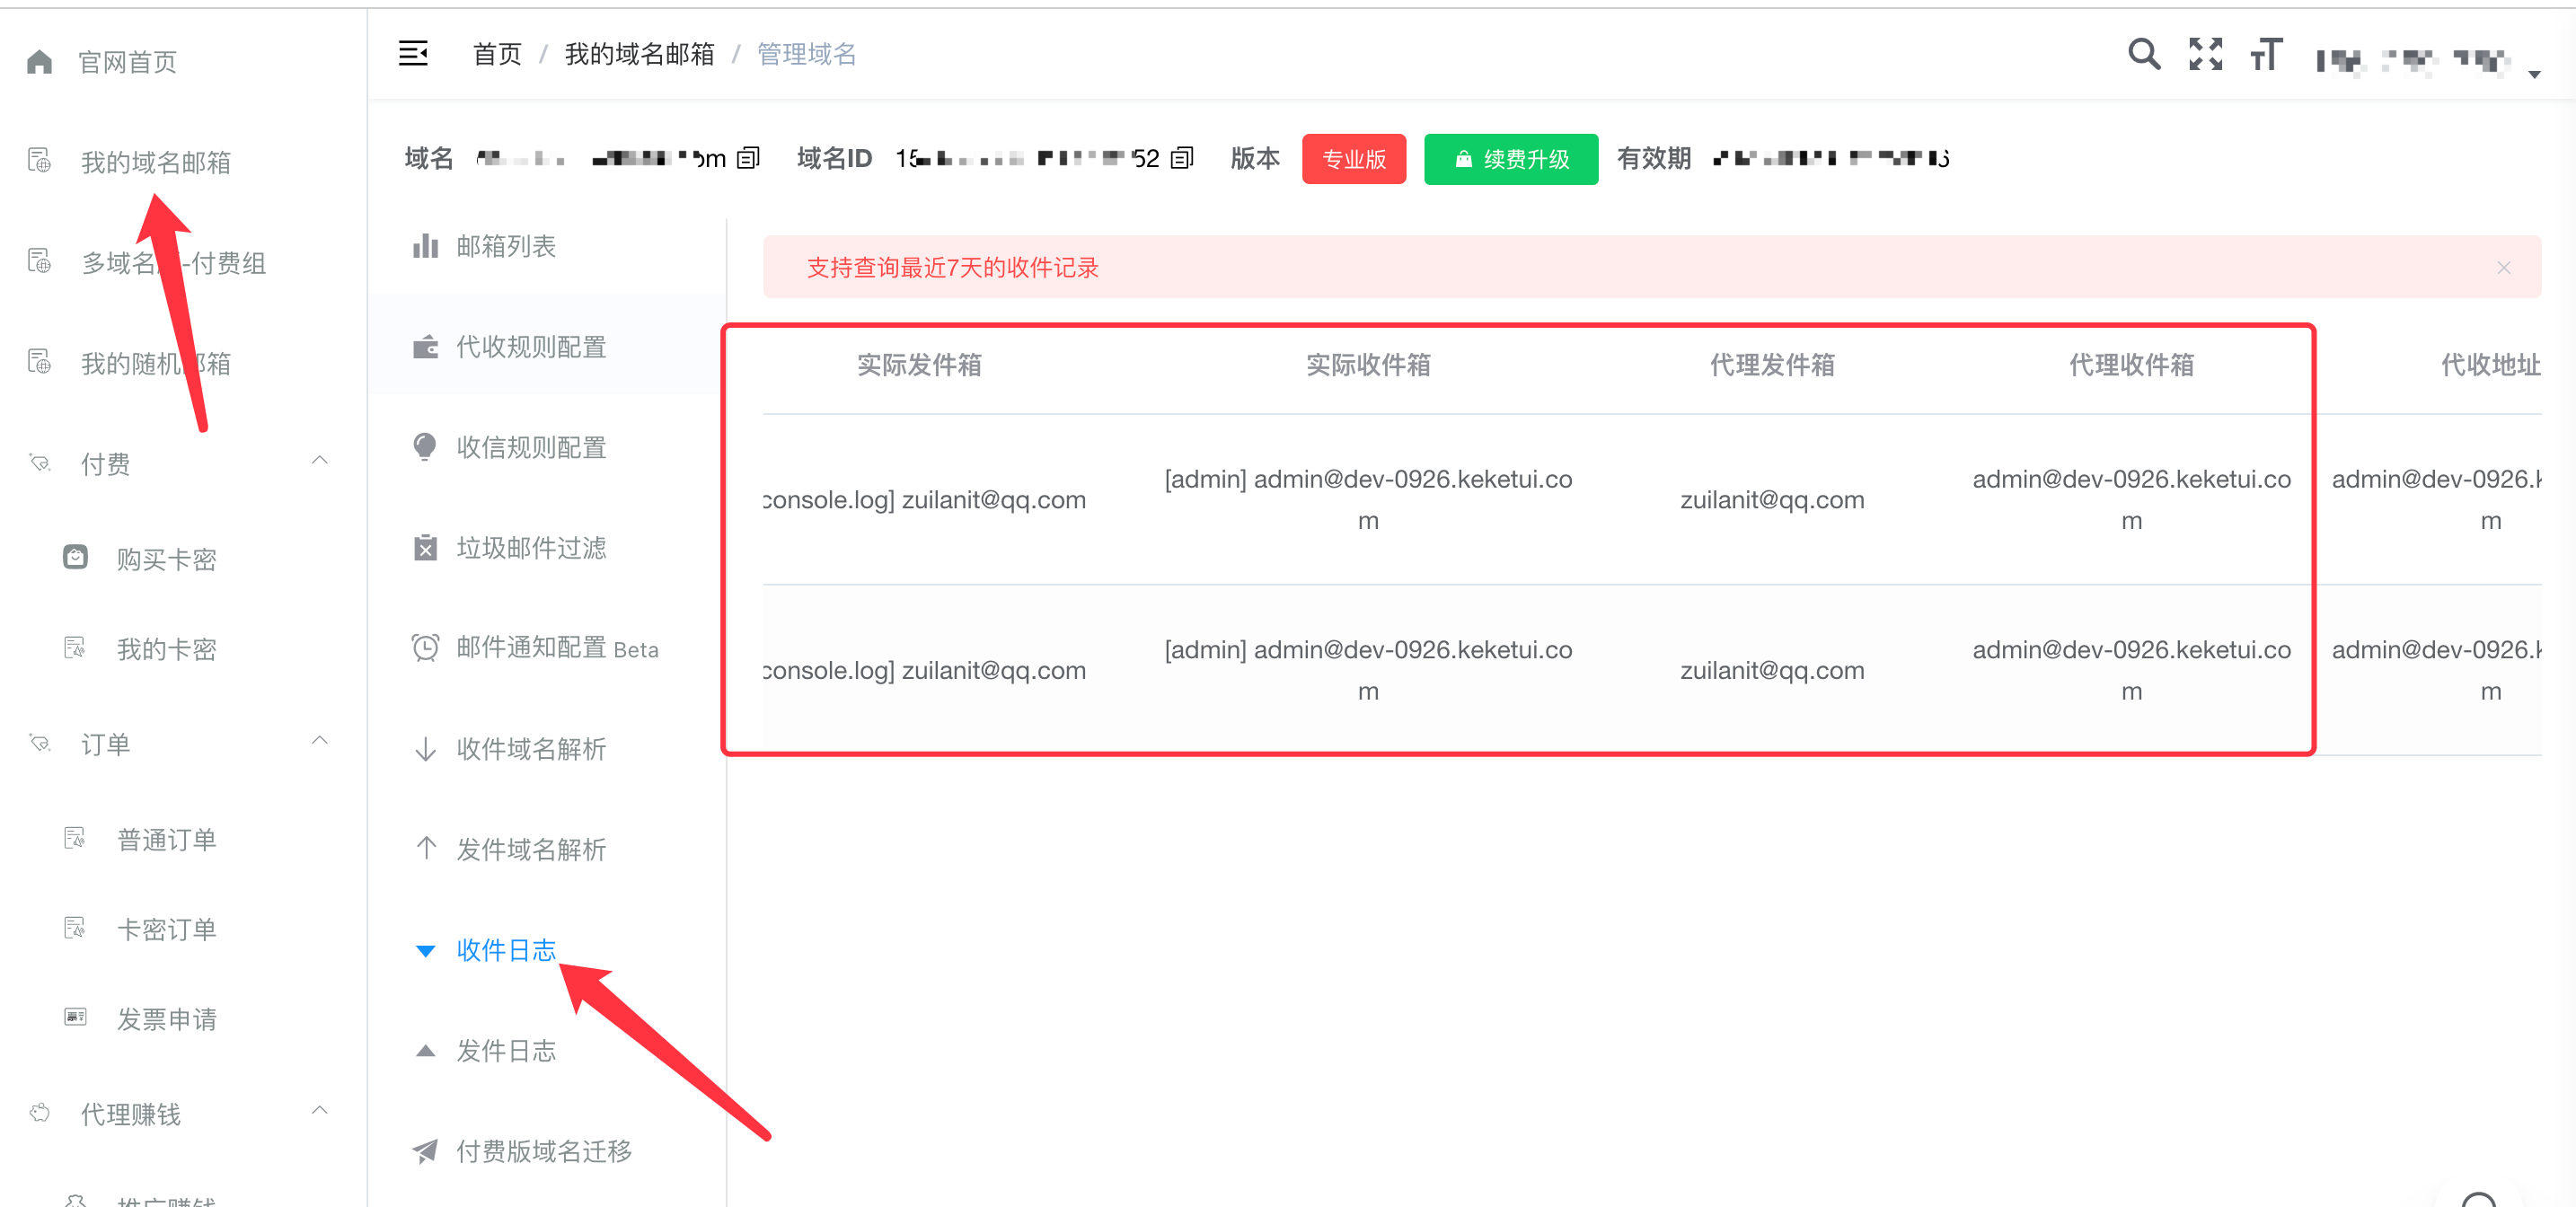The height and width of the screenshot is (1207, 2576).
Task: Click the 发票申请 invoice icon
Action: pos(75,1018)
